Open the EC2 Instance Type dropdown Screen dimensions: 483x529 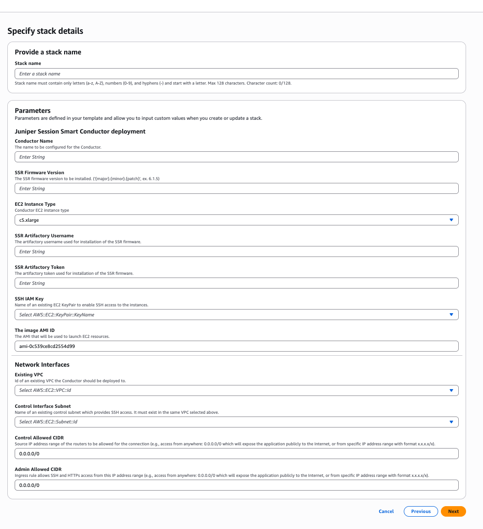229,220
